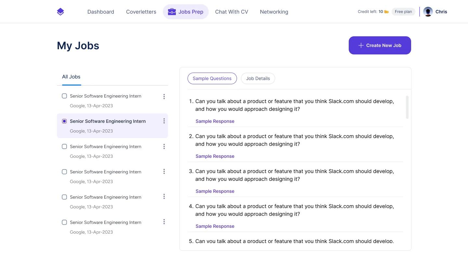Screen dimensions: 468x267
Task: Click the highlighted job's Google date line
Action: [91, 131]
